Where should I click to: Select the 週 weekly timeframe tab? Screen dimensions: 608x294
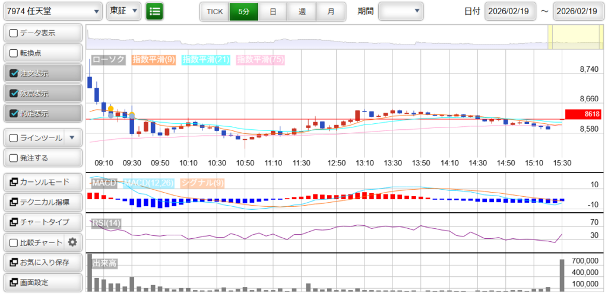(x=302, y=11)
